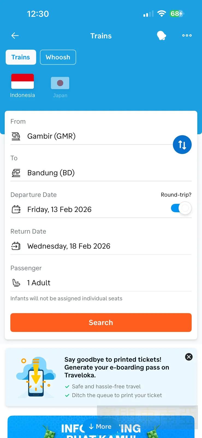Change destination station Bandung (BD)
This screenshot has width=202, height=438.
click(x=51, y=173)
